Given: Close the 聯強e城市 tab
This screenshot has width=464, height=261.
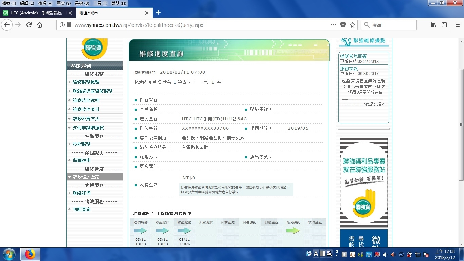Looking at the screenshot, I should pyautogui.click(x=147, y=13).
